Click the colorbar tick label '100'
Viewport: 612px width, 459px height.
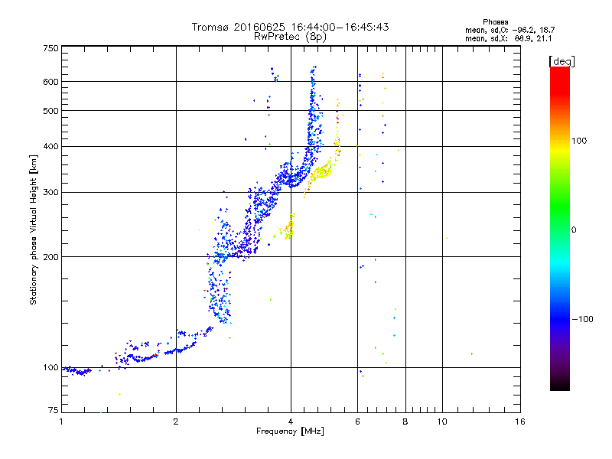(579, 141)
